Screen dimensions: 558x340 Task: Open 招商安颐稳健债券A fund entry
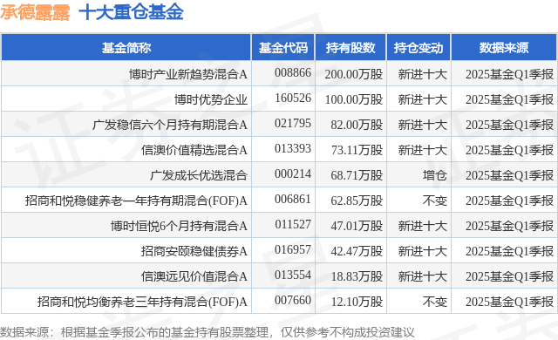(x=194, y=251)
